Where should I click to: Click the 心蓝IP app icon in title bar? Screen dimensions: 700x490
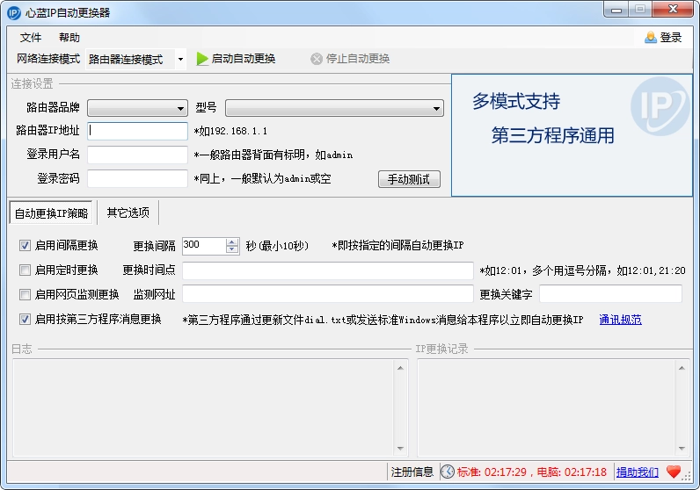point(14,12)
